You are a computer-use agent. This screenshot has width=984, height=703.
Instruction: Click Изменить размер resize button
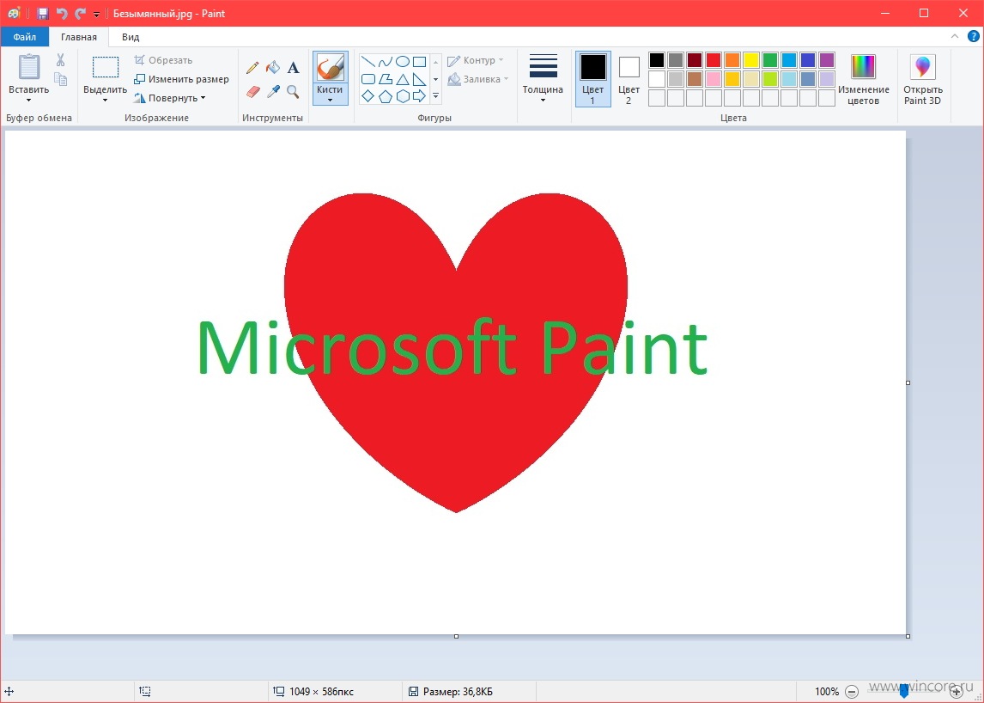coord(181,79)
